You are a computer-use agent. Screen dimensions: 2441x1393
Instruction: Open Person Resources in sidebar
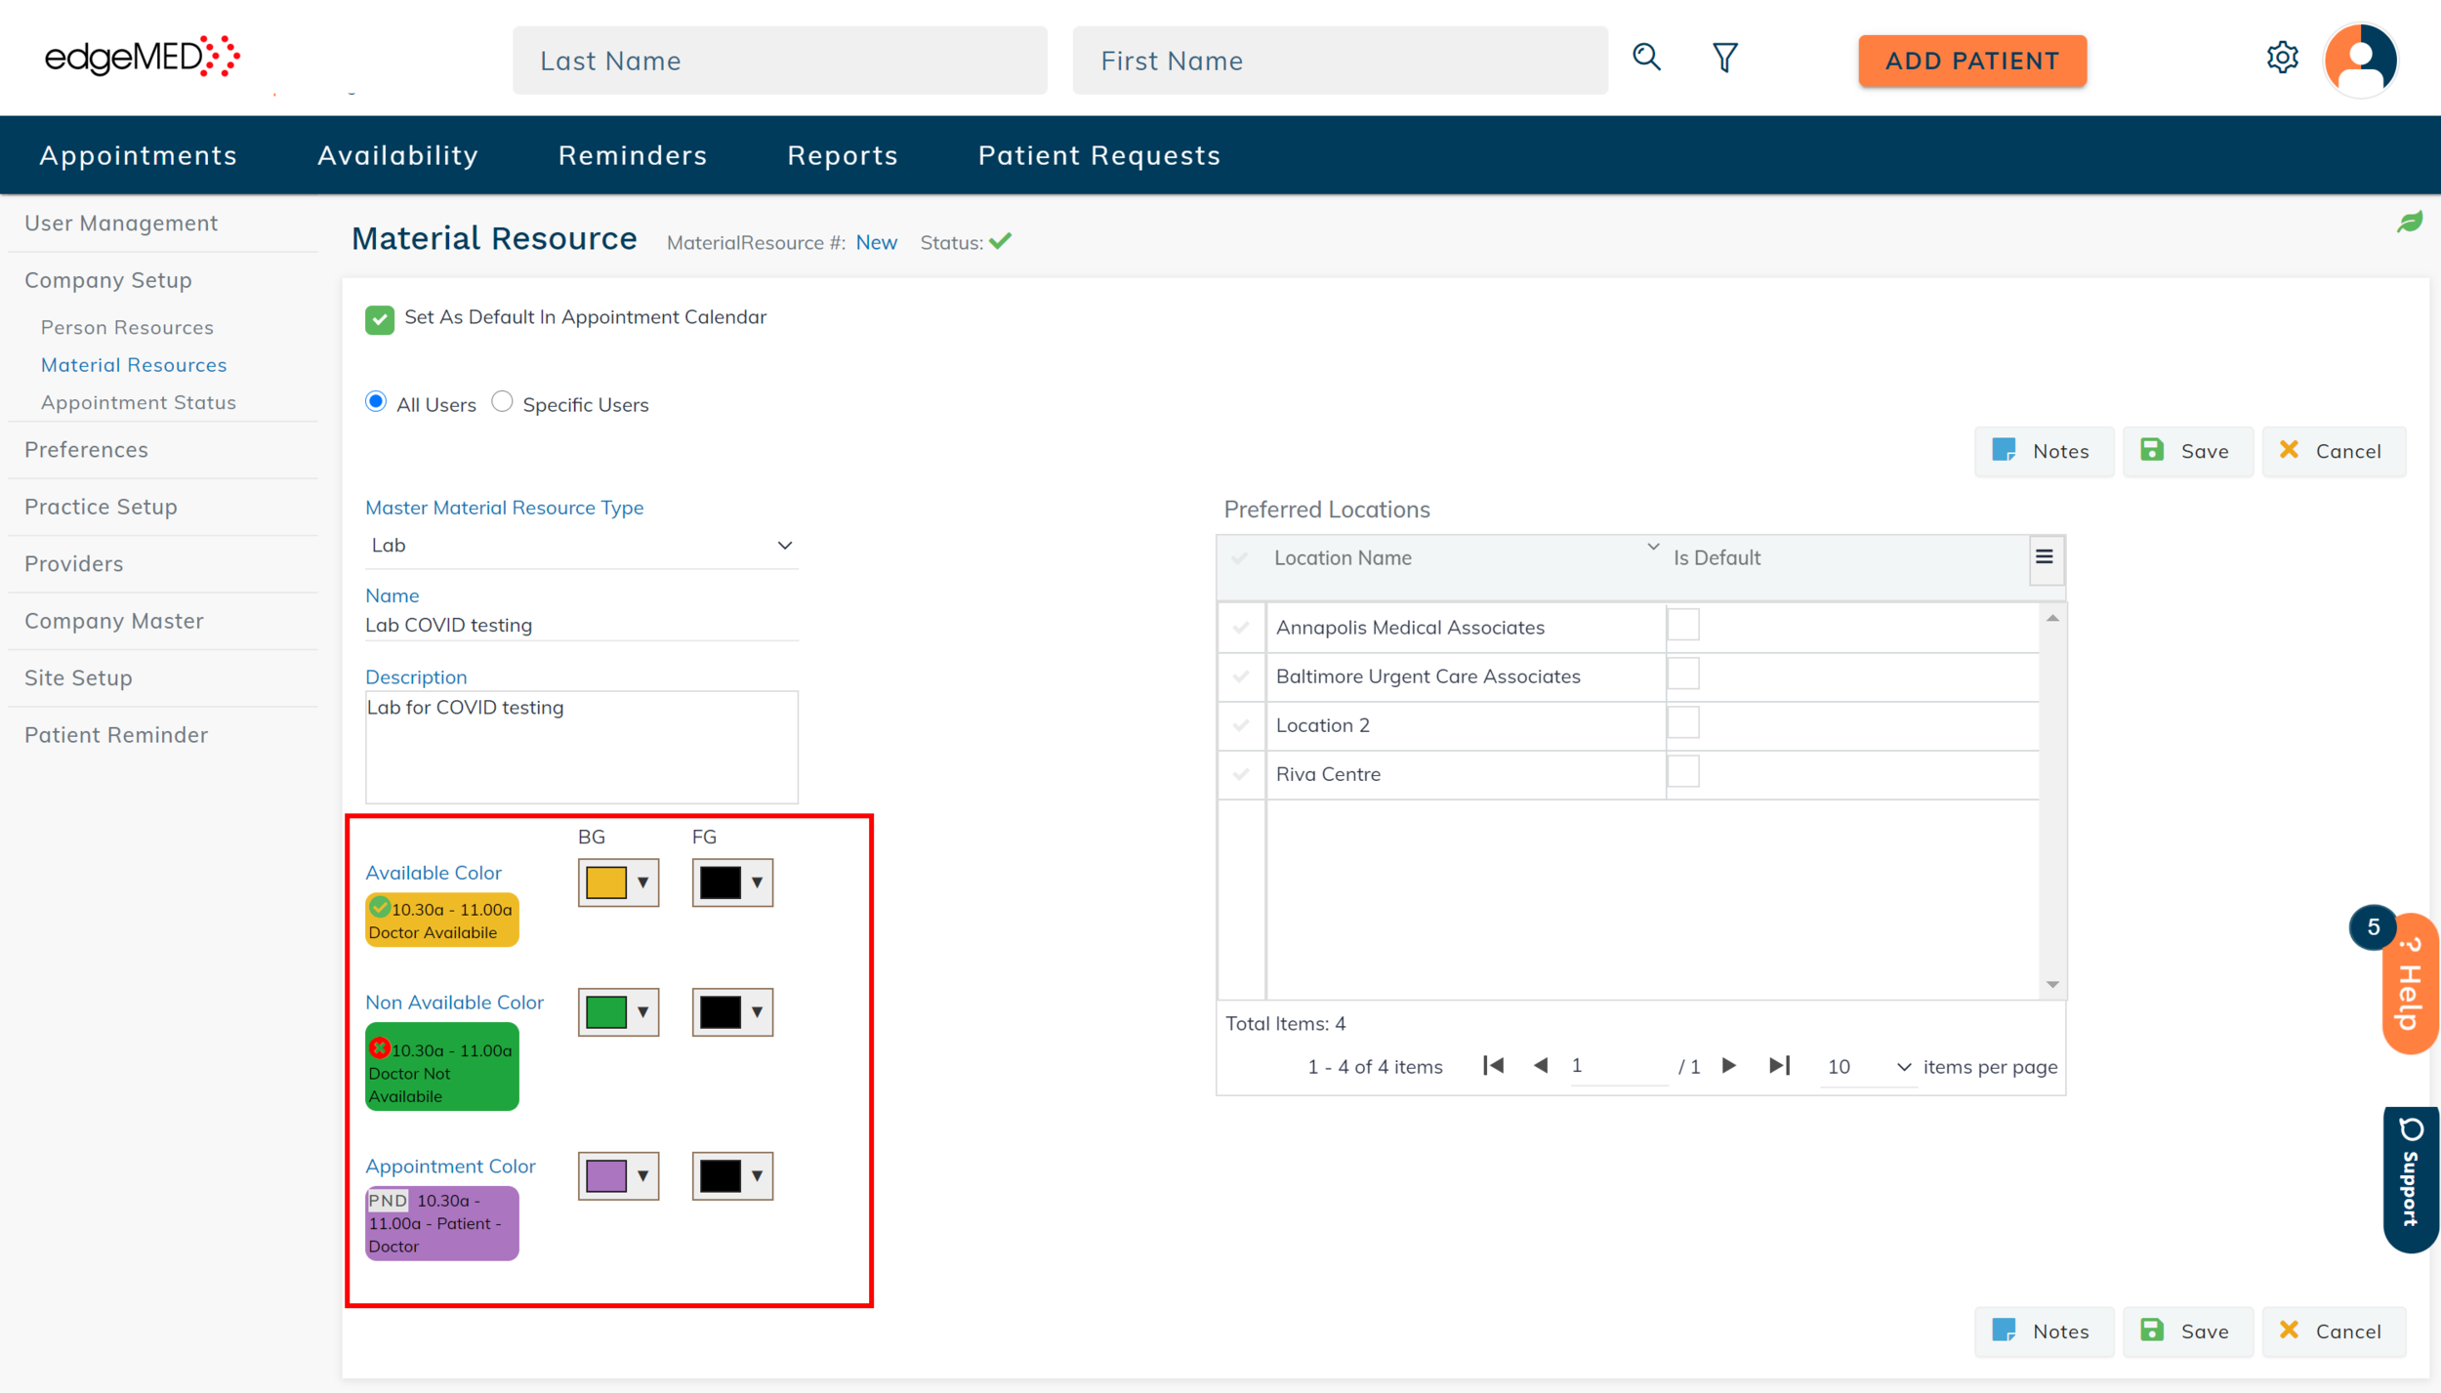click(127, 327)
